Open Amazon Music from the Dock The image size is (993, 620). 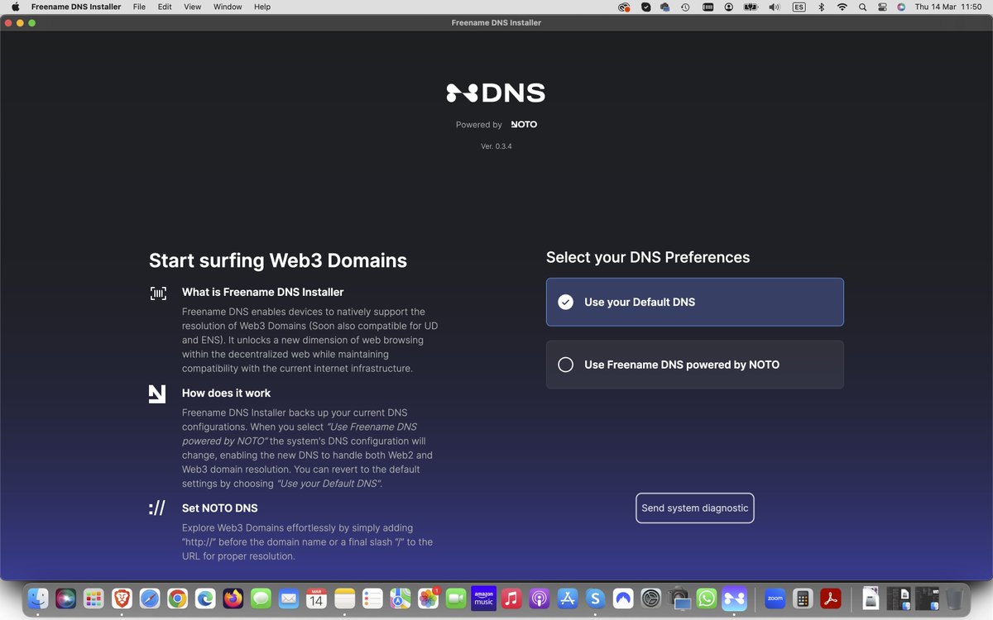click(x=483, y=598)
